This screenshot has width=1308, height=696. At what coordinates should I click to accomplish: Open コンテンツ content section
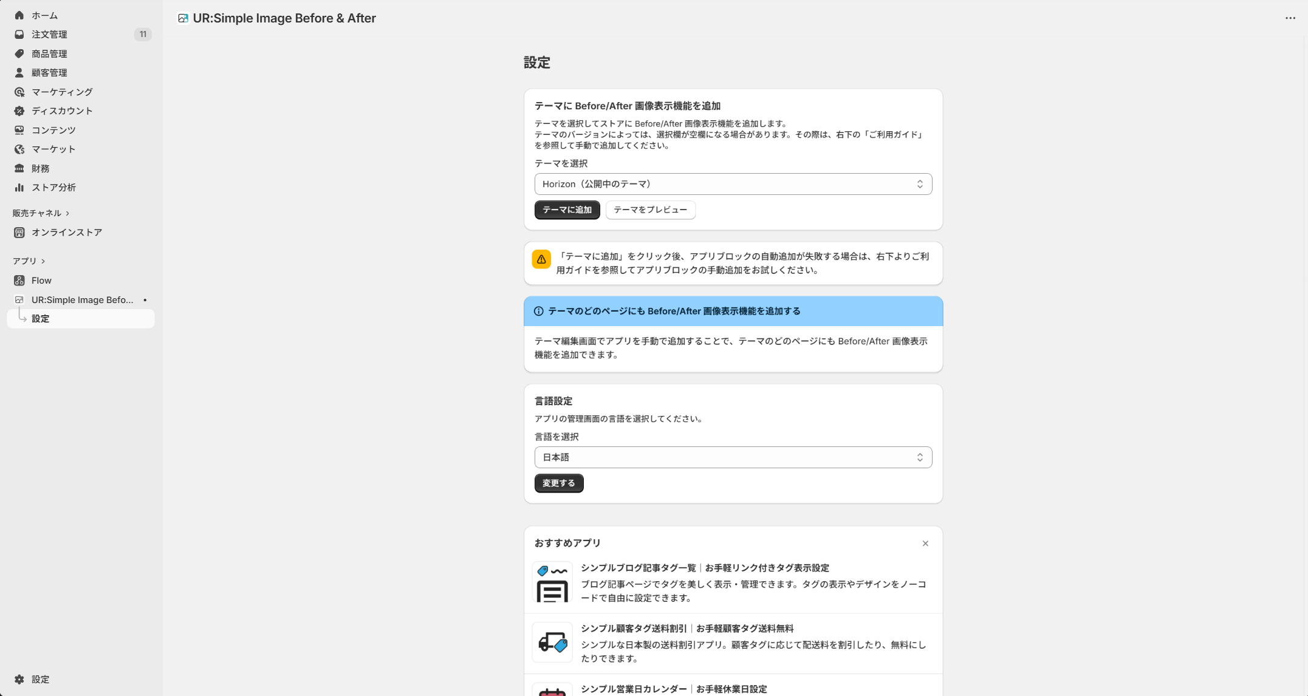click(19, 130)
